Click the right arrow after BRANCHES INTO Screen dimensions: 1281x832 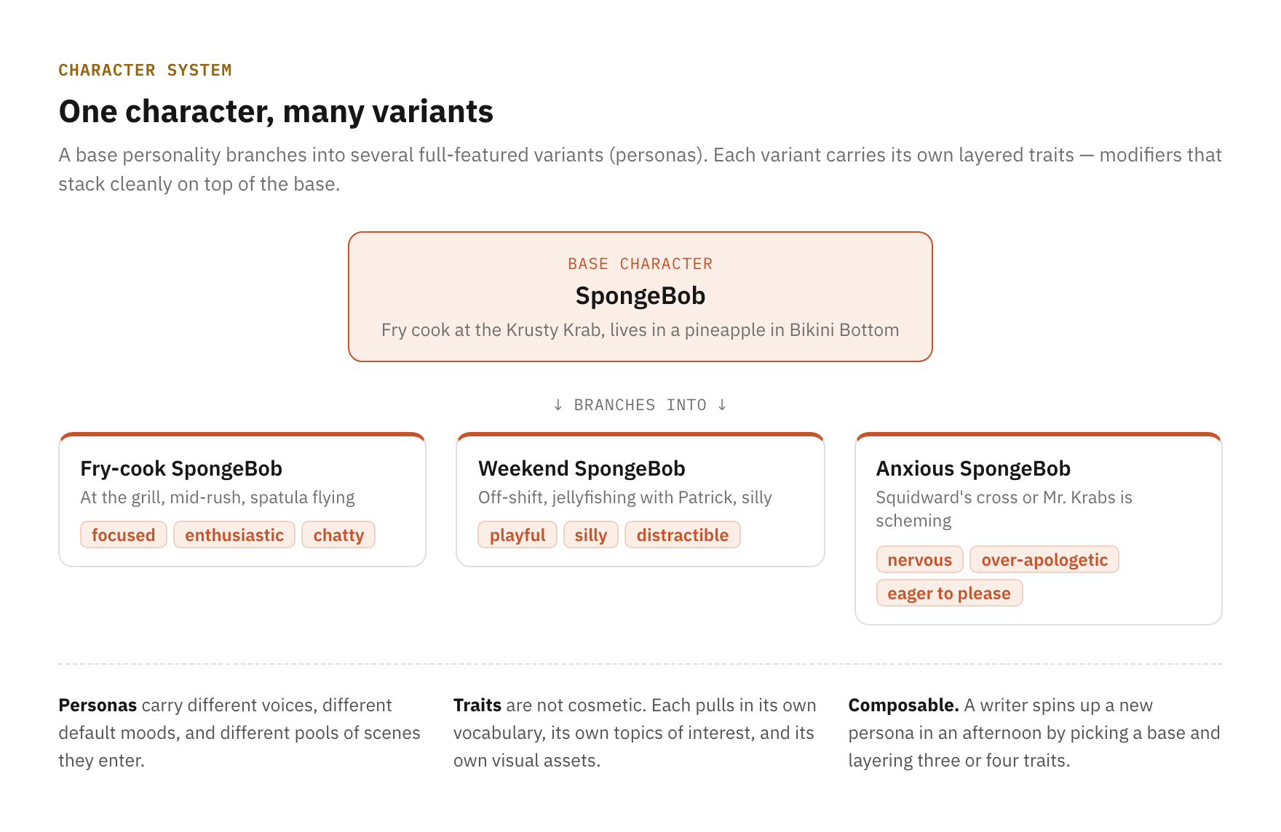722,404
